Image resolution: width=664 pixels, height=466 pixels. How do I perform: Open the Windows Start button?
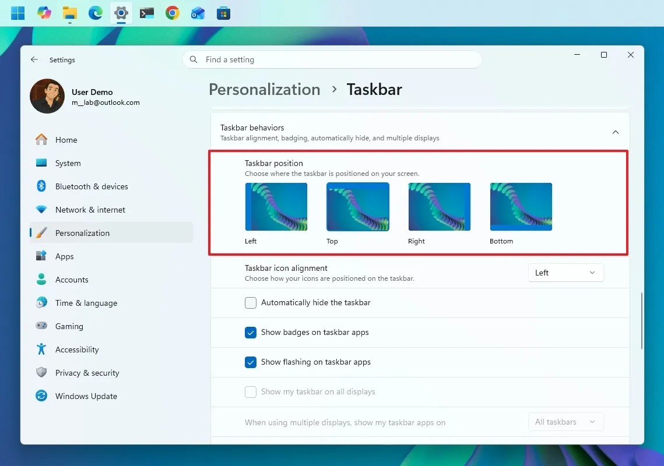[x=18, y=13]
